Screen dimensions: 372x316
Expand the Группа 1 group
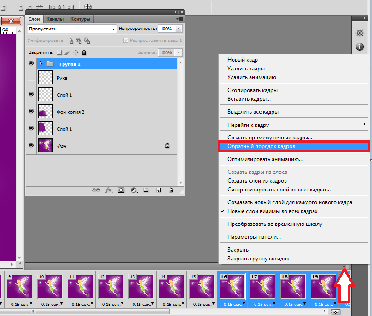click(41, 63)
